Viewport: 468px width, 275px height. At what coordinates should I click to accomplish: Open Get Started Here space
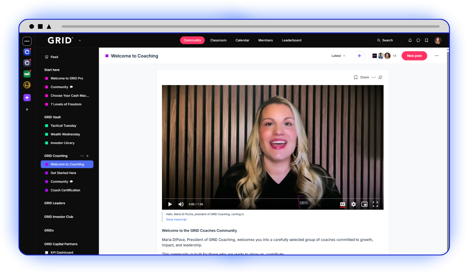67,173
